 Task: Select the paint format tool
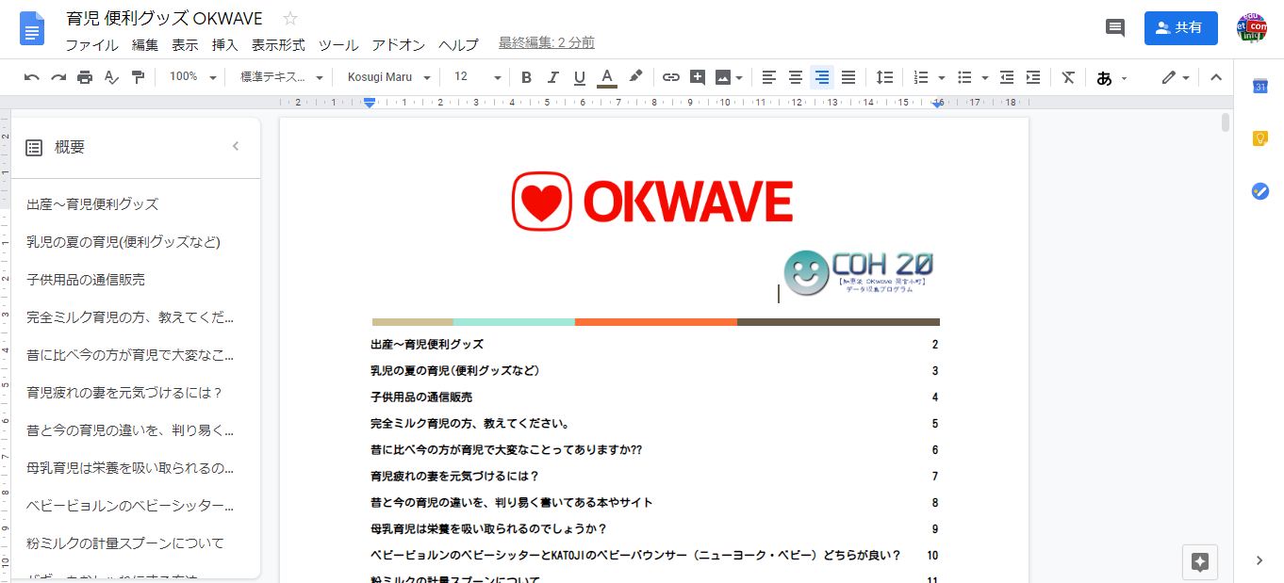click(138, 77)
